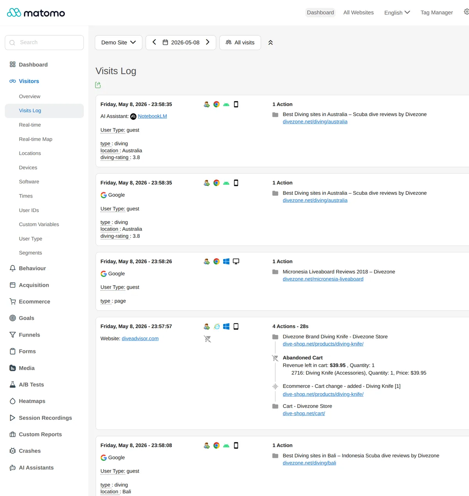Open the 2026-05-08 date picker

tap(181, 42)
